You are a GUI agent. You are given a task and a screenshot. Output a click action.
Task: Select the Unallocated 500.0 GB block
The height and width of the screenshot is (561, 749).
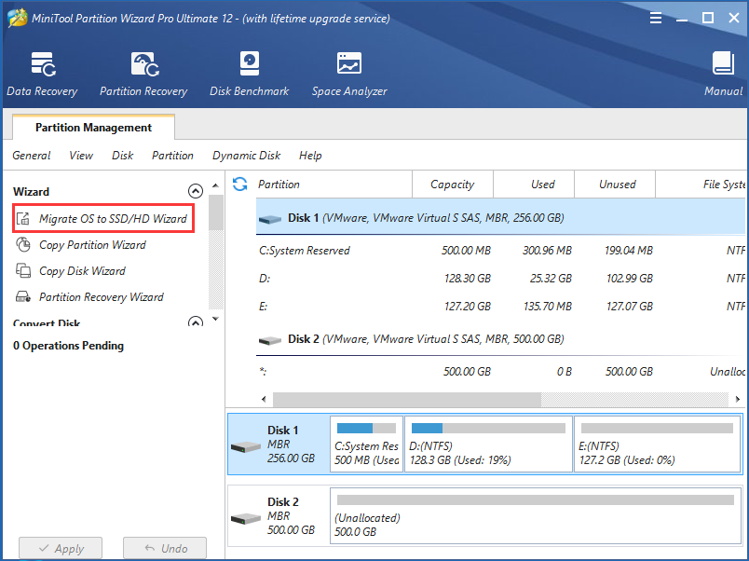(x=536, y=515)
